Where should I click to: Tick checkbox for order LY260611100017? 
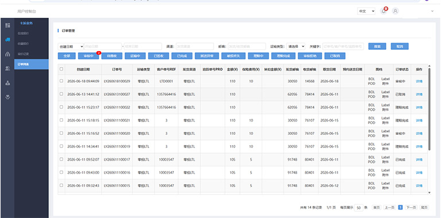click(x=61, y=159)
